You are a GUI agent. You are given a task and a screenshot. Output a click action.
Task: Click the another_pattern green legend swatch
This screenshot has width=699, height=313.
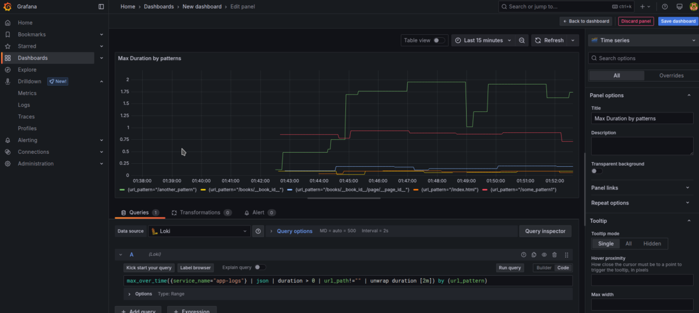[x=122, y=190]
